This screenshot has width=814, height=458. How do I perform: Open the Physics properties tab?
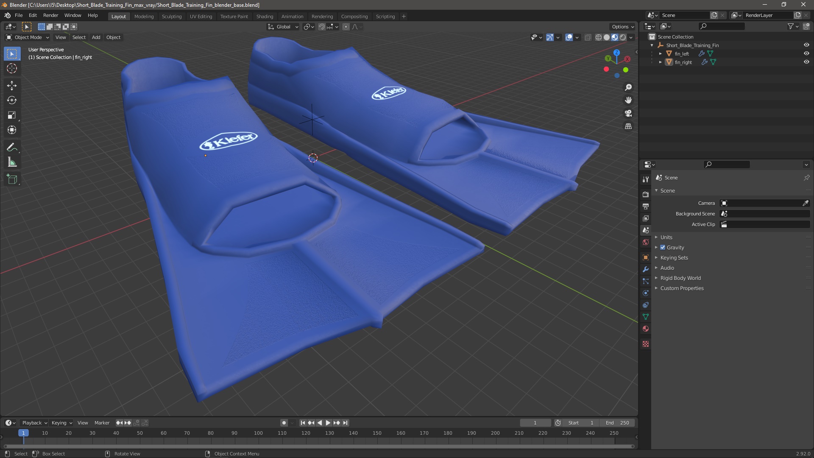(x=646, y=293)
